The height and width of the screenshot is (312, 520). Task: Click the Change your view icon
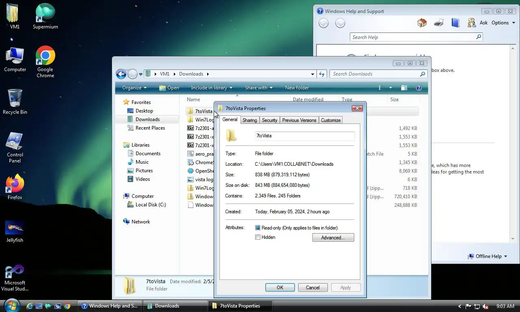(381, 88)
